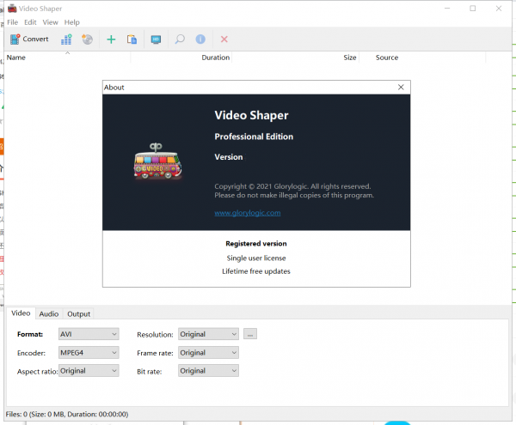Close the About dialog
Image resolution: width=516 pixels, height=425 pixels.
pos(401,87)
